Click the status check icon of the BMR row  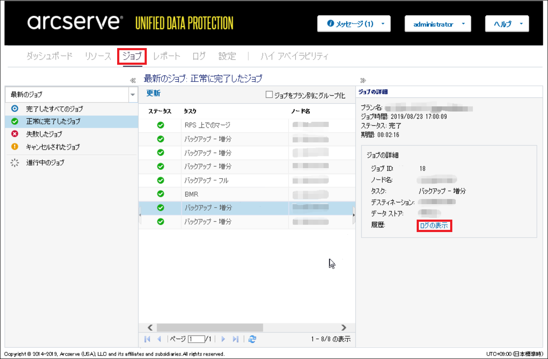click(160, 194)
